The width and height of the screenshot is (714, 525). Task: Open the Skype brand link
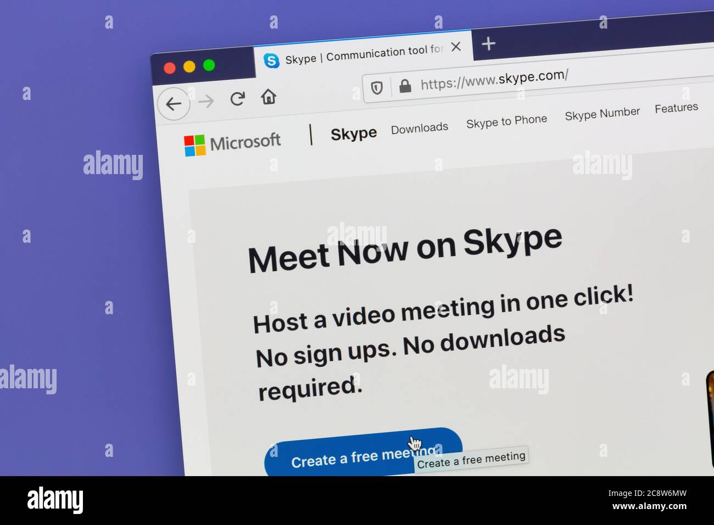tap(354, 133)
